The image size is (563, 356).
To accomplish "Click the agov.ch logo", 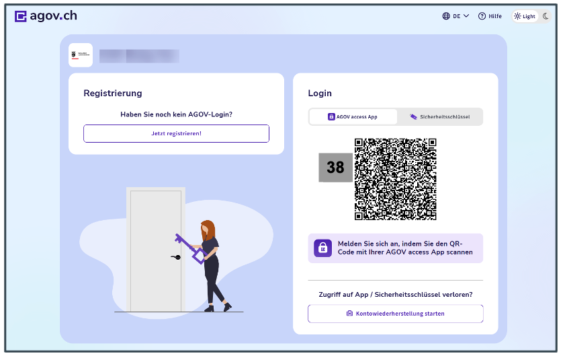I will coord(46,16).
